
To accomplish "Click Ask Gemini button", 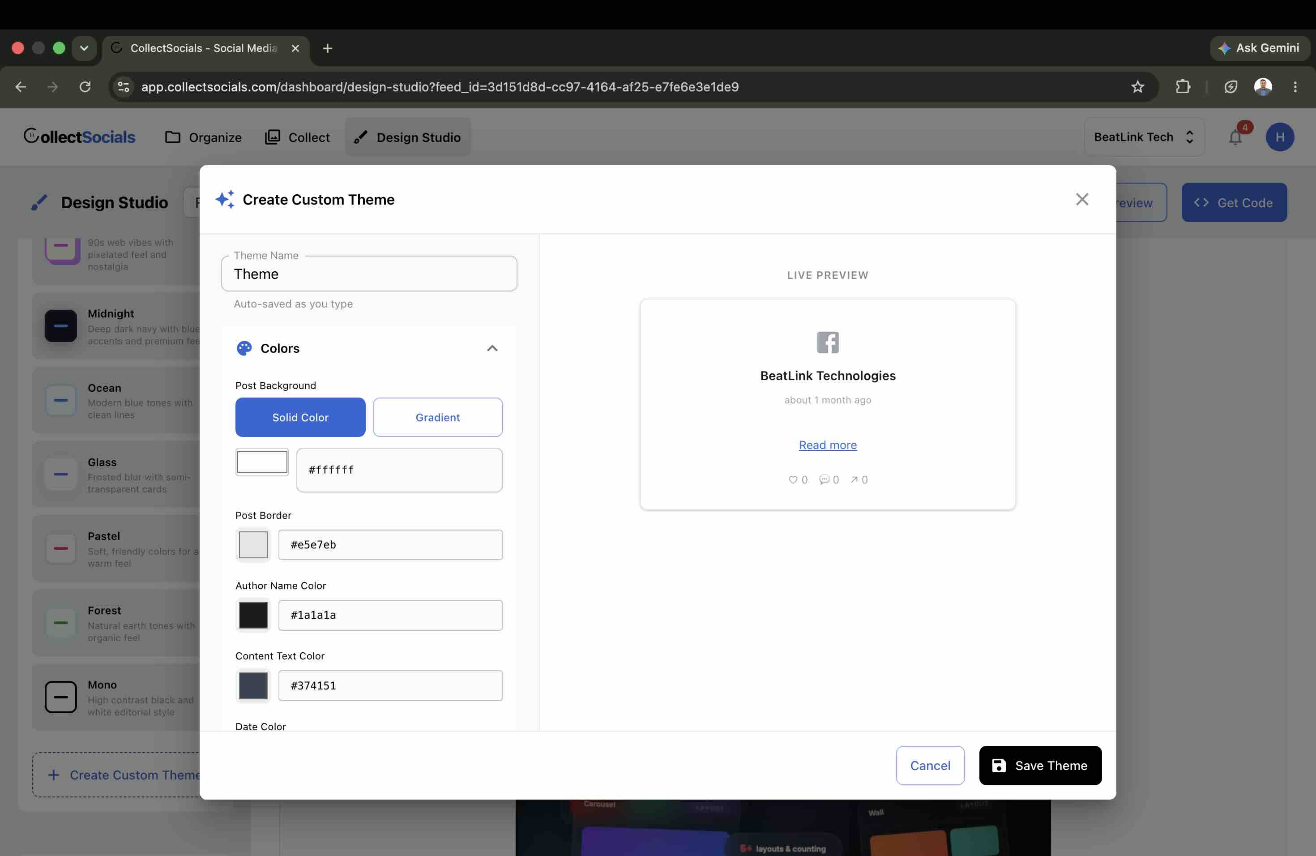I will 1259,48.
